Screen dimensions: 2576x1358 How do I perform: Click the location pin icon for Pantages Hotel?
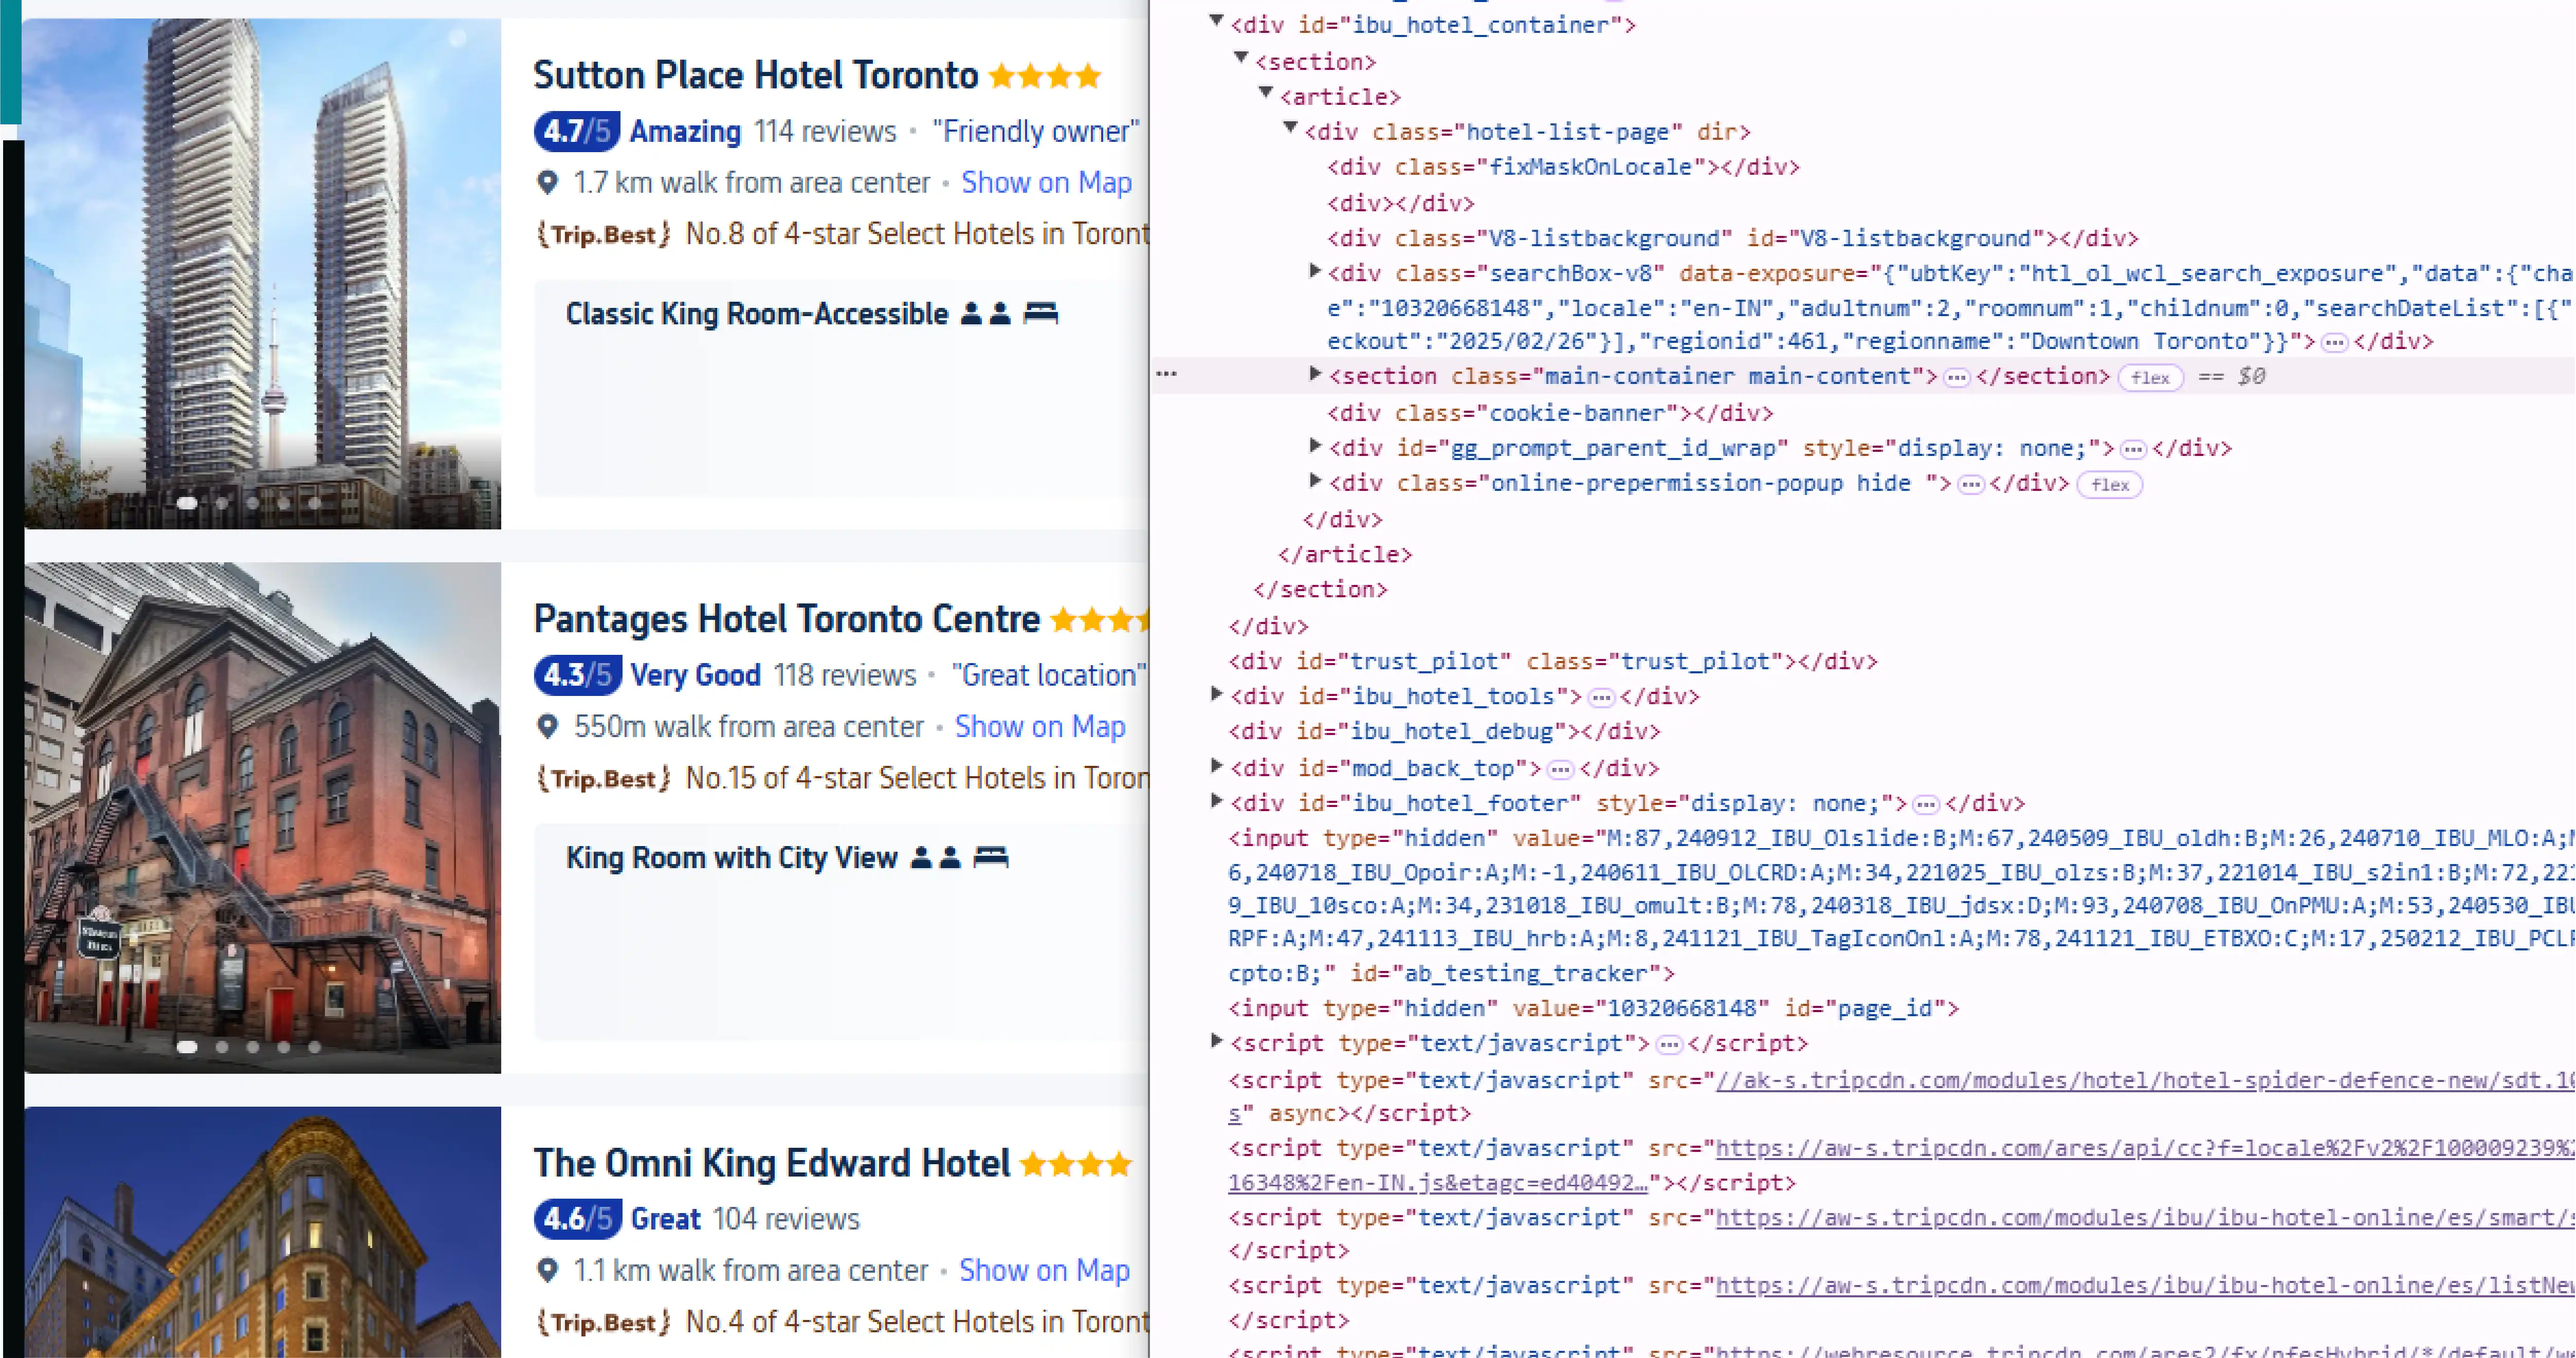pyautogui.click(x=548, y=727)
